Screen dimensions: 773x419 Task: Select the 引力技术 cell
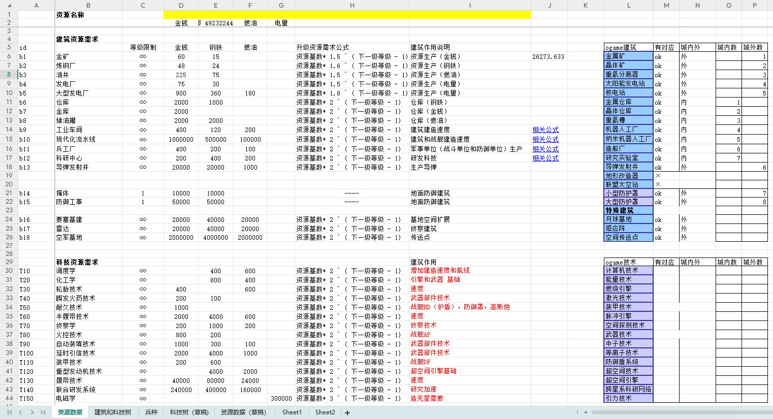(628, 399)
